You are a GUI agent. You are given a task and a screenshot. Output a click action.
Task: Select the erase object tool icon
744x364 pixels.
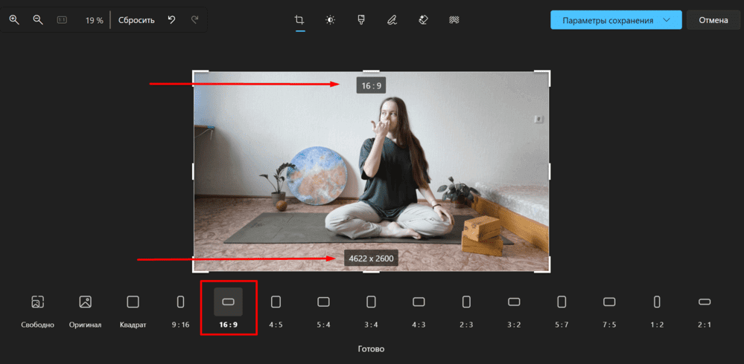click(x=423, y=20)
